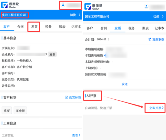Open 切换 company switcher in right screen
166x140 pixels.
coord(159,16)
